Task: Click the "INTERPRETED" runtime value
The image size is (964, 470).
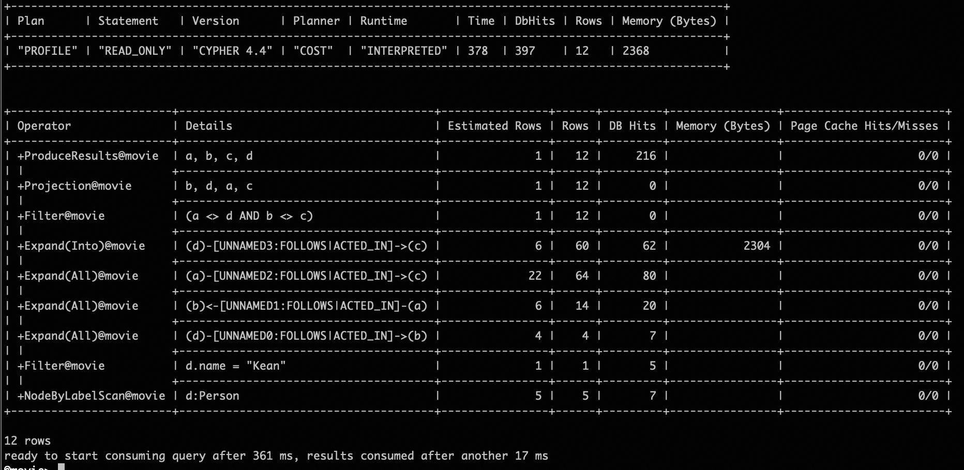Action: point(403,51)
